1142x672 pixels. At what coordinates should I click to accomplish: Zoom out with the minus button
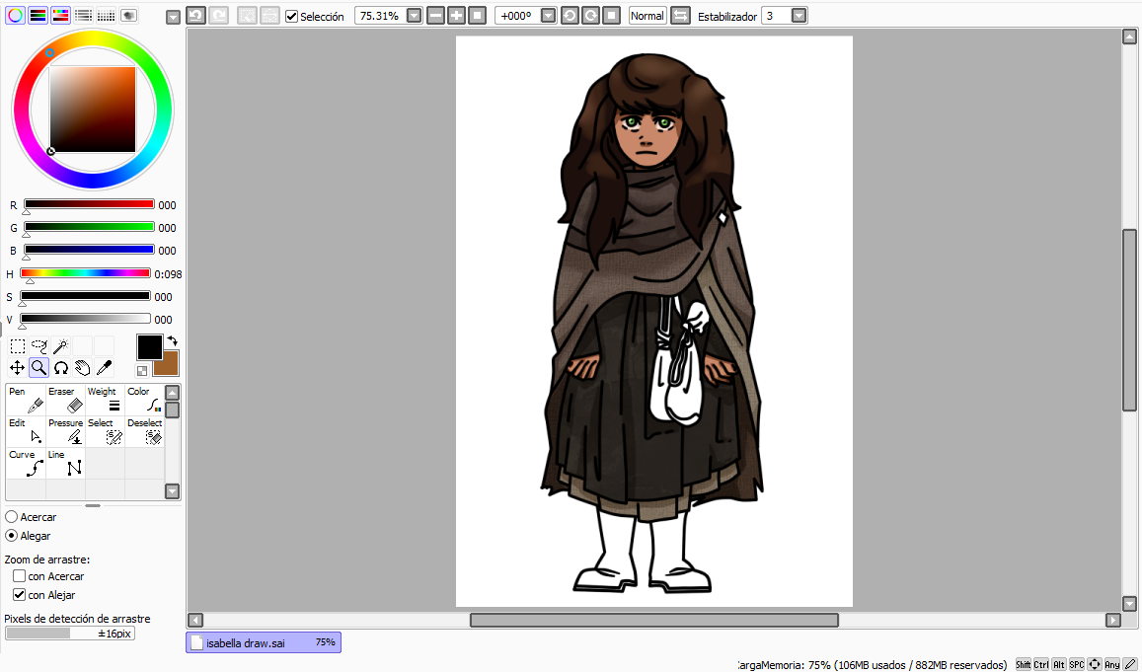(435, 15)
